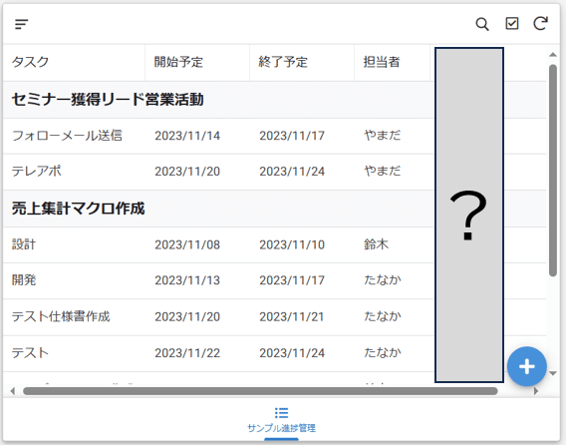Click the horizontal scrollbar thumb

click(260, 391)
